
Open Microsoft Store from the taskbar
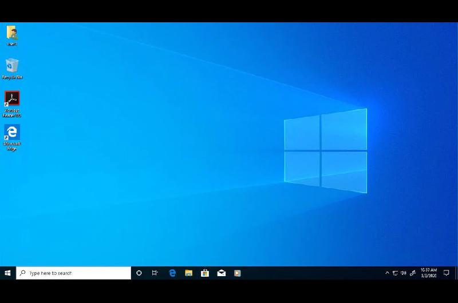click(205, 273)
